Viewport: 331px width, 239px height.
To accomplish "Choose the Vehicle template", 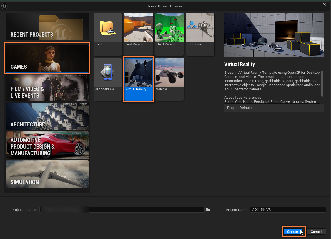I will coord(169,79).
